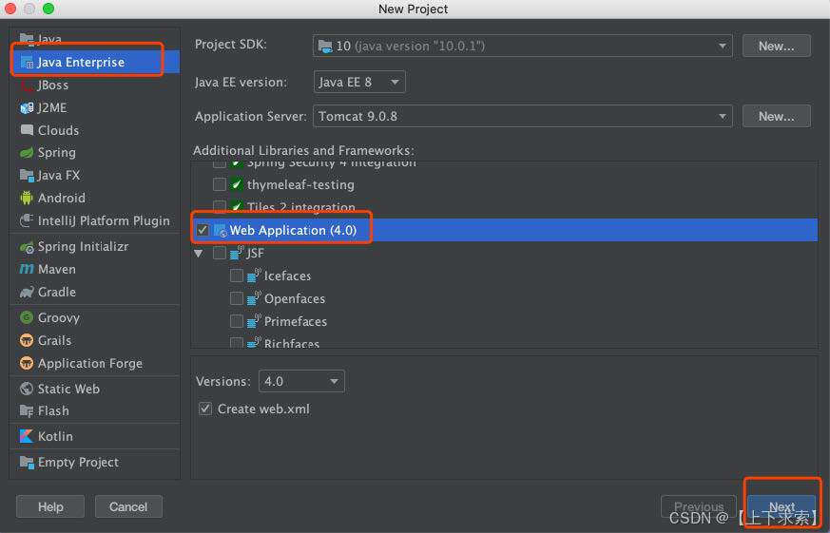Open the Project SDK dropdown
Screen dimensions: 830x533
click(x=523, y=46)
